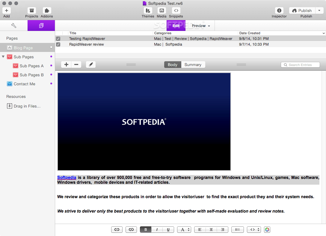This screenshot has height=236, width=326.
Task: Toggle underline formatting
Action: coord(168,229)
